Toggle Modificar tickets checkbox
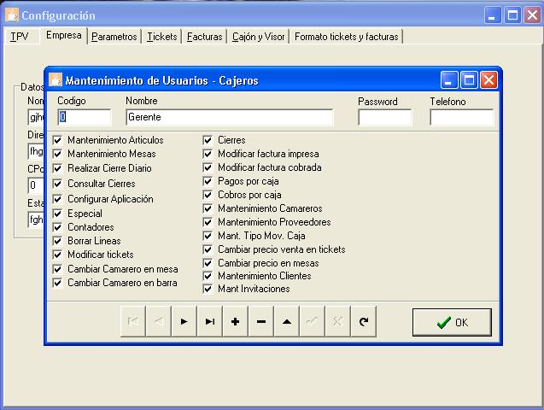This screenshot has width=544, height=410. 57,255
